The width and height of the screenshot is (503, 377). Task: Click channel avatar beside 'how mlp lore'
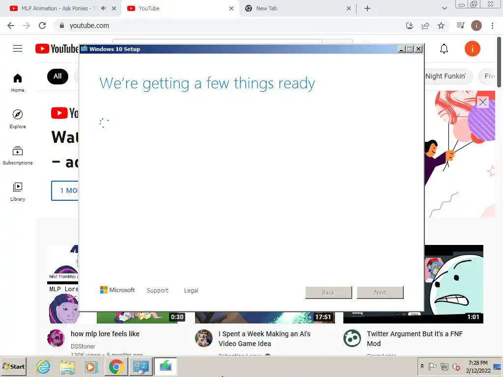pos(56,338)
